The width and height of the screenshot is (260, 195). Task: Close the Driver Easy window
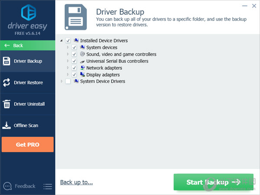click(254, 6)
